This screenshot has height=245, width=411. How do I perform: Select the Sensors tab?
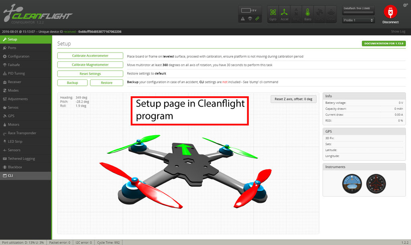[x=26, y=150]
